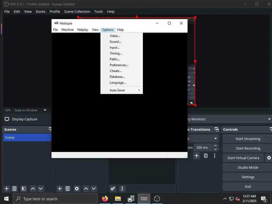Open Sound... settings in Nestopia
Screen dimensions: 272x204
point(122,42)
